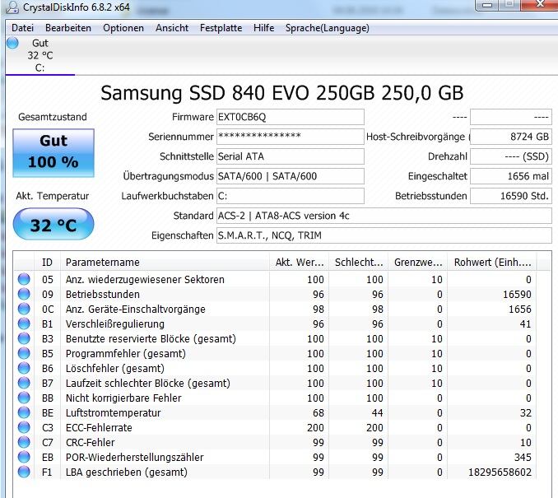The height and width of the screenshot is (498, 558).
Task: Click the ID column header
Action: click(x=47, y=263)
